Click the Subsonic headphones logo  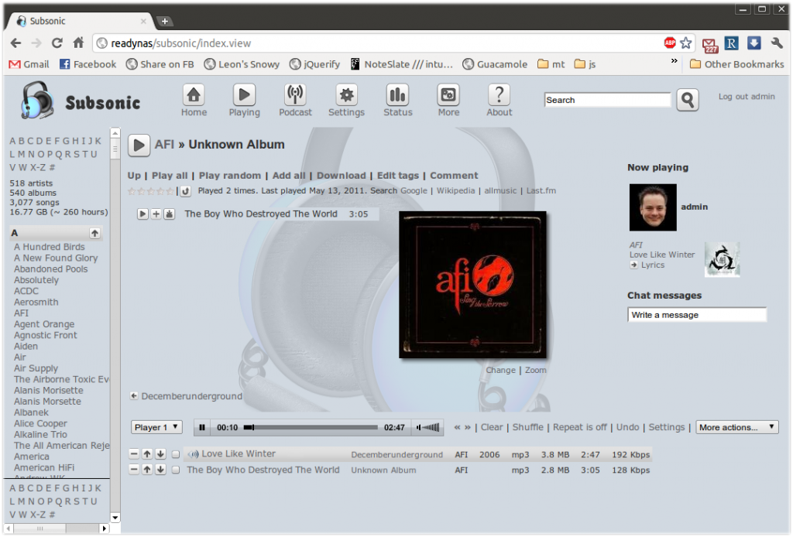(36, 101)
